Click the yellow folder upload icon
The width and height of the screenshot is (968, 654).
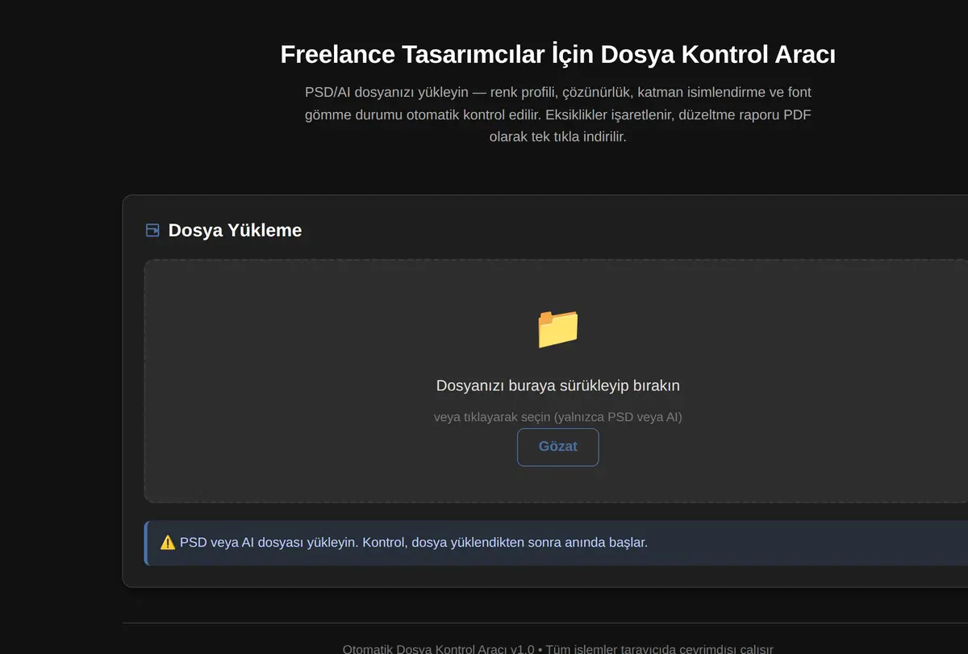coord(557,328)
